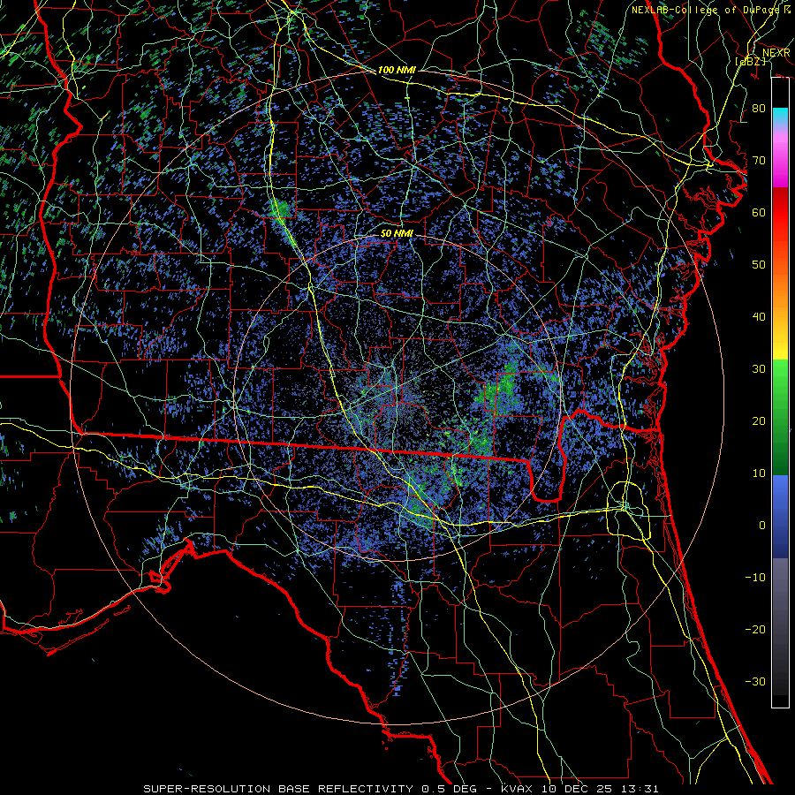
Task: Select the "-10" tick label on the scale
Action: (755, 577)
